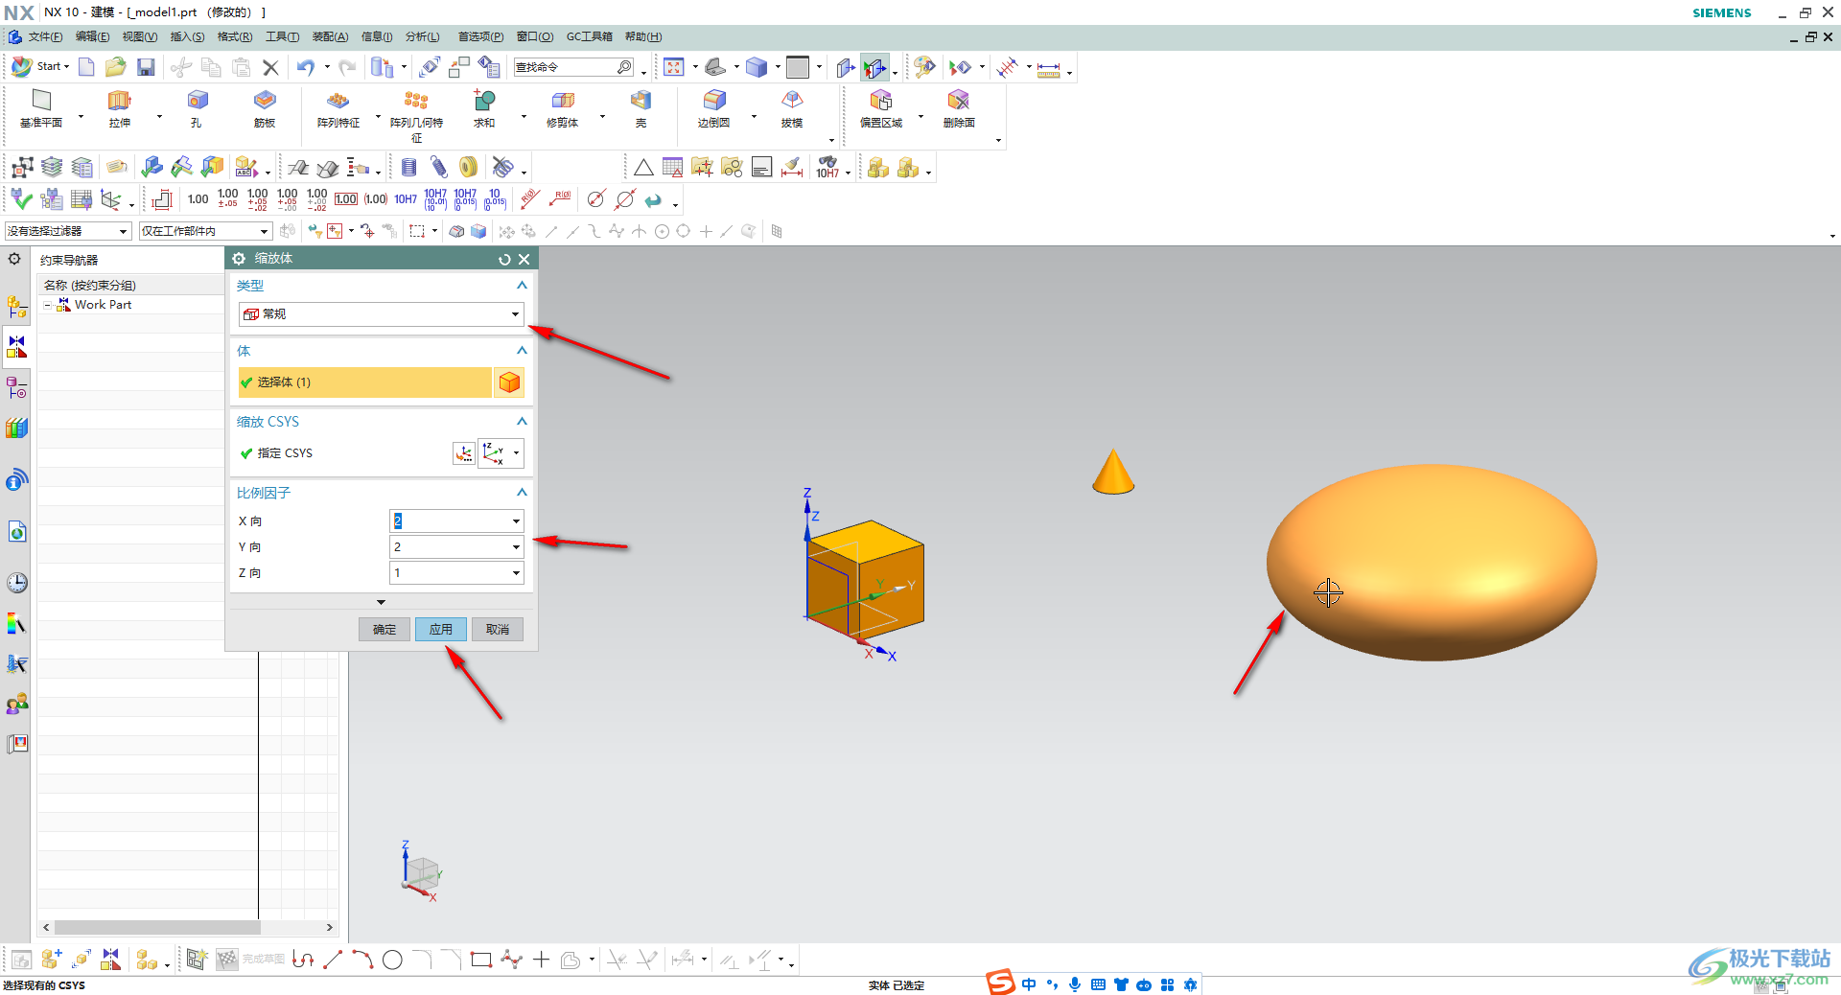Open the 编辑(E) menu
Viewport: 1841px width, 995px height.
(92, 36)
